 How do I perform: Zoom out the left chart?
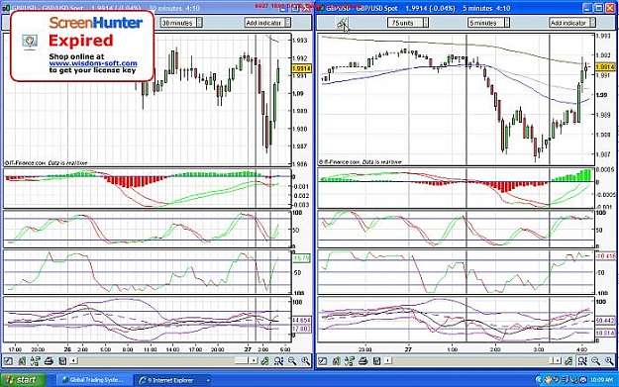pyautogui.click(x=292, y=360)
